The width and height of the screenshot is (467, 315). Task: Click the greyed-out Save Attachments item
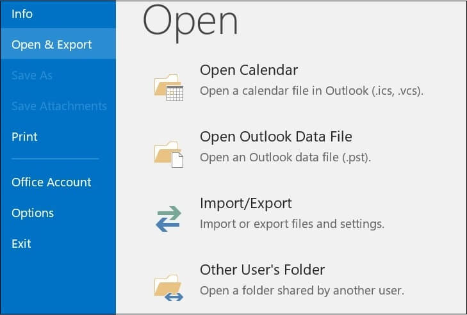[x=59, y=106]
